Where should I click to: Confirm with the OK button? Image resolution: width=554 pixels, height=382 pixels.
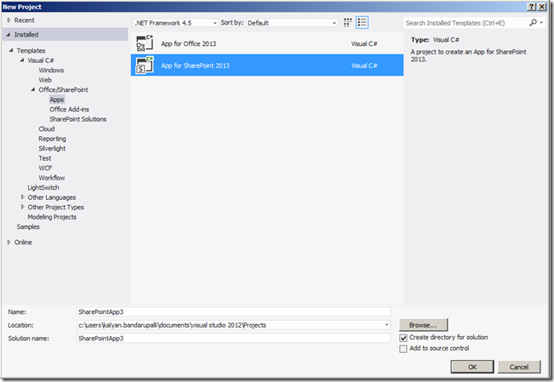(472, 367)
